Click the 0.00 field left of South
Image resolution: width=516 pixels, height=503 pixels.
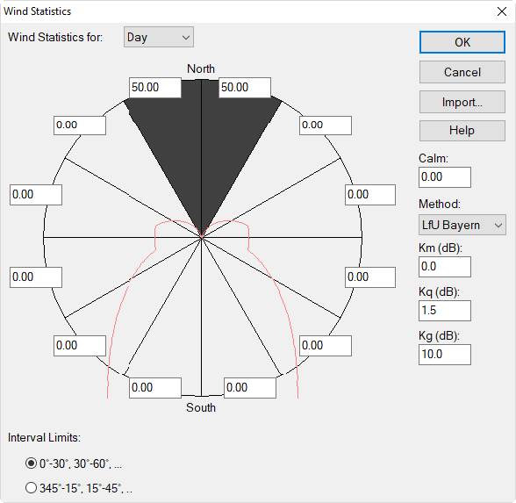155,388
